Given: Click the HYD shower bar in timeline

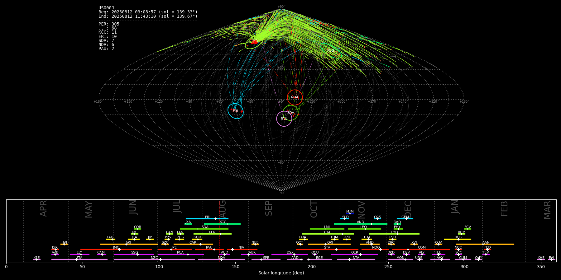Looking at the screenshot, I should (x=394, y=234).
